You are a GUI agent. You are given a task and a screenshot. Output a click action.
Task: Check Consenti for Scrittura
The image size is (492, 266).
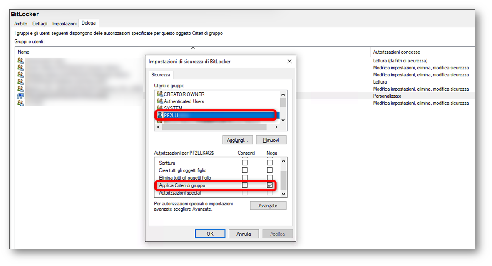[x=245, y=163]
